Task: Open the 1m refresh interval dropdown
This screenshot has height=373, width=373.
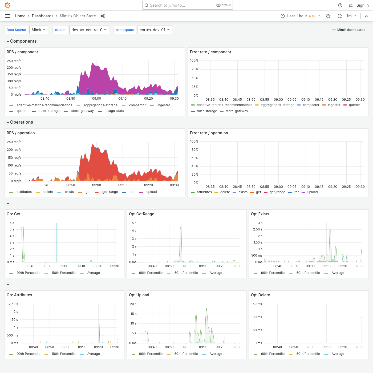Action: click(351, 16)
